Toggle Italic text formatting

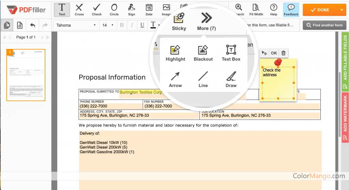tap(132, 25)
